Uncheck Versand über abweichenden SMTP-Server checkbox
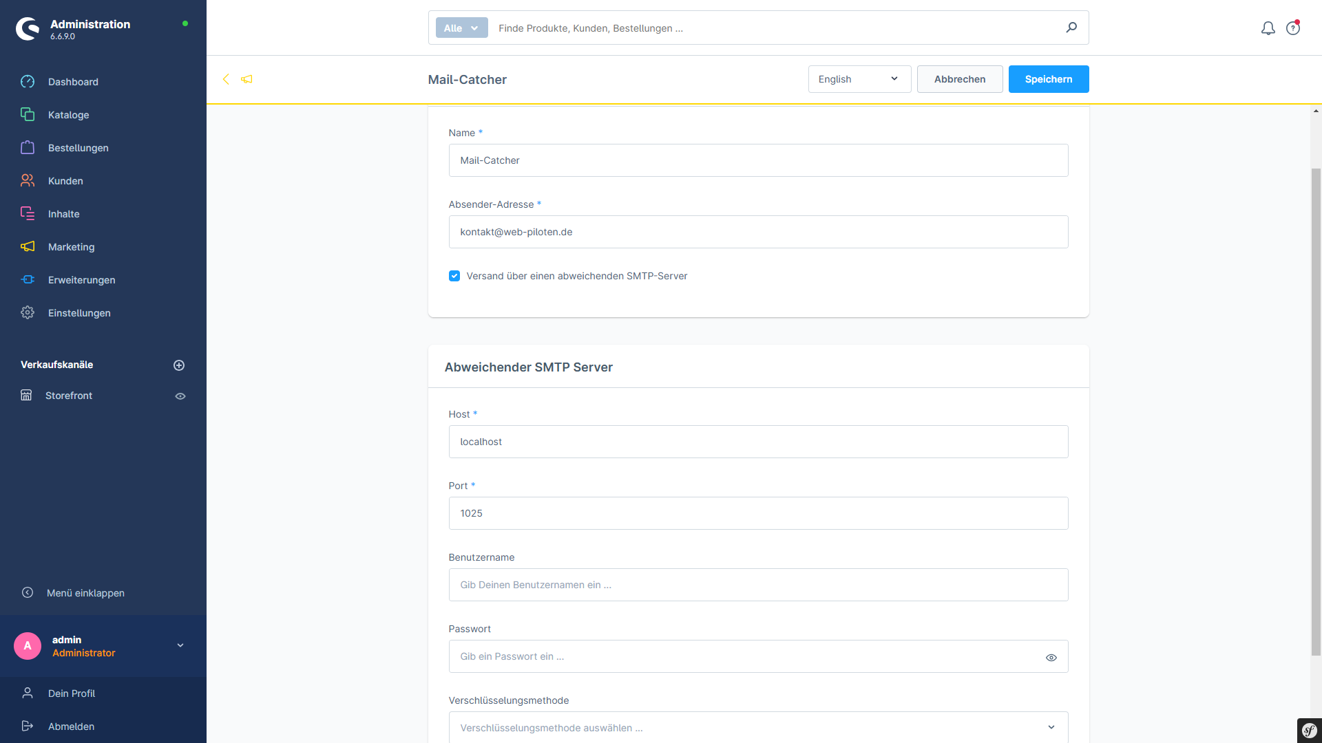Viewport: 1322px width, 743px height. click(454, 276)
